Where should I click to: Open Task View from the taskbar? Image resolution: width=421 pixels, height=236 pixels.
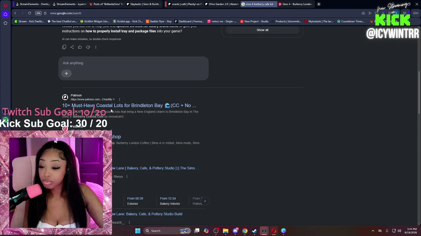click(197, 231)
